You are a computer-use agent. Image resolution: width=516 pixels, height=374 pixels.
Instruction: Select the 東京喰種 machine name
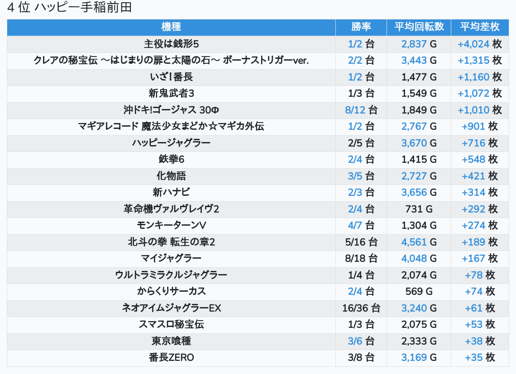[x=171, y=341]
